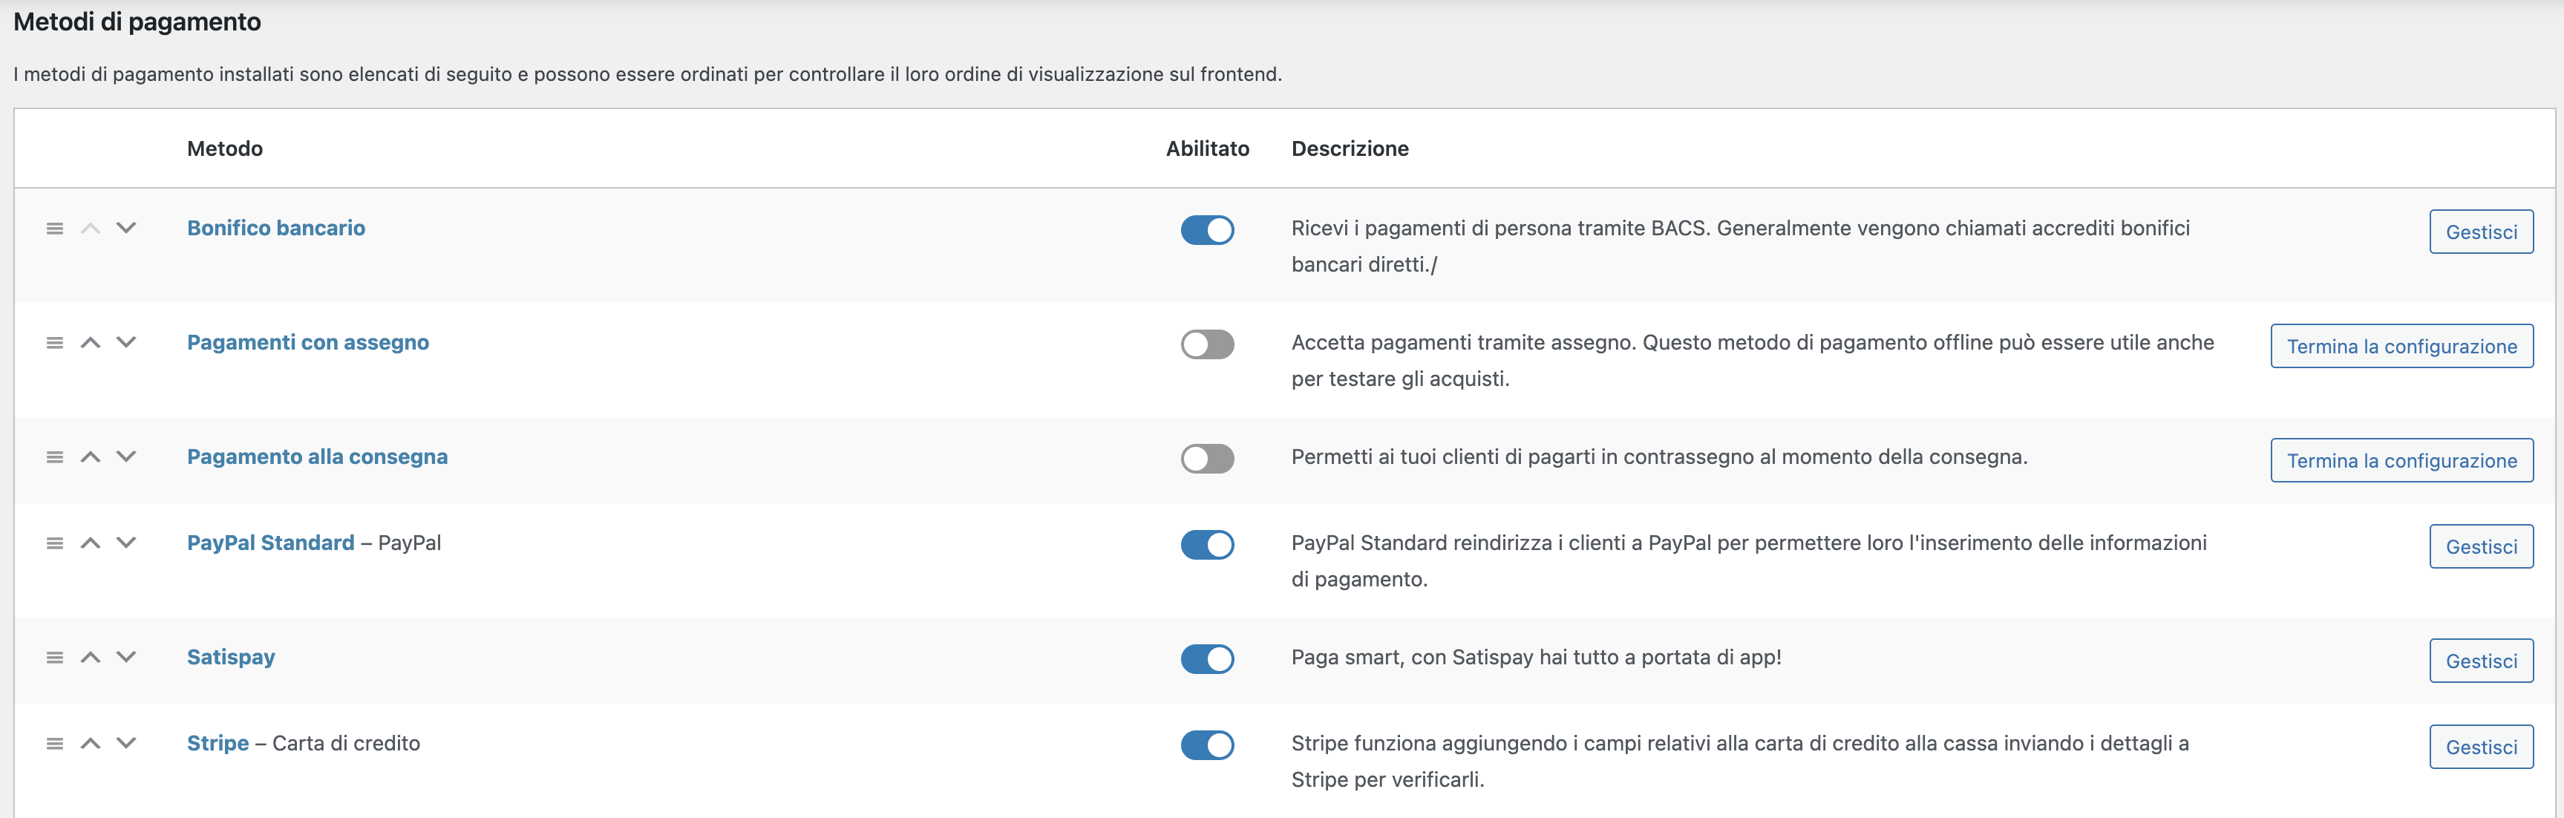This screenshot has height=818, width=2564.
Task: Grab the drag handle for Bonifico bancario
Action: point(55,228)
